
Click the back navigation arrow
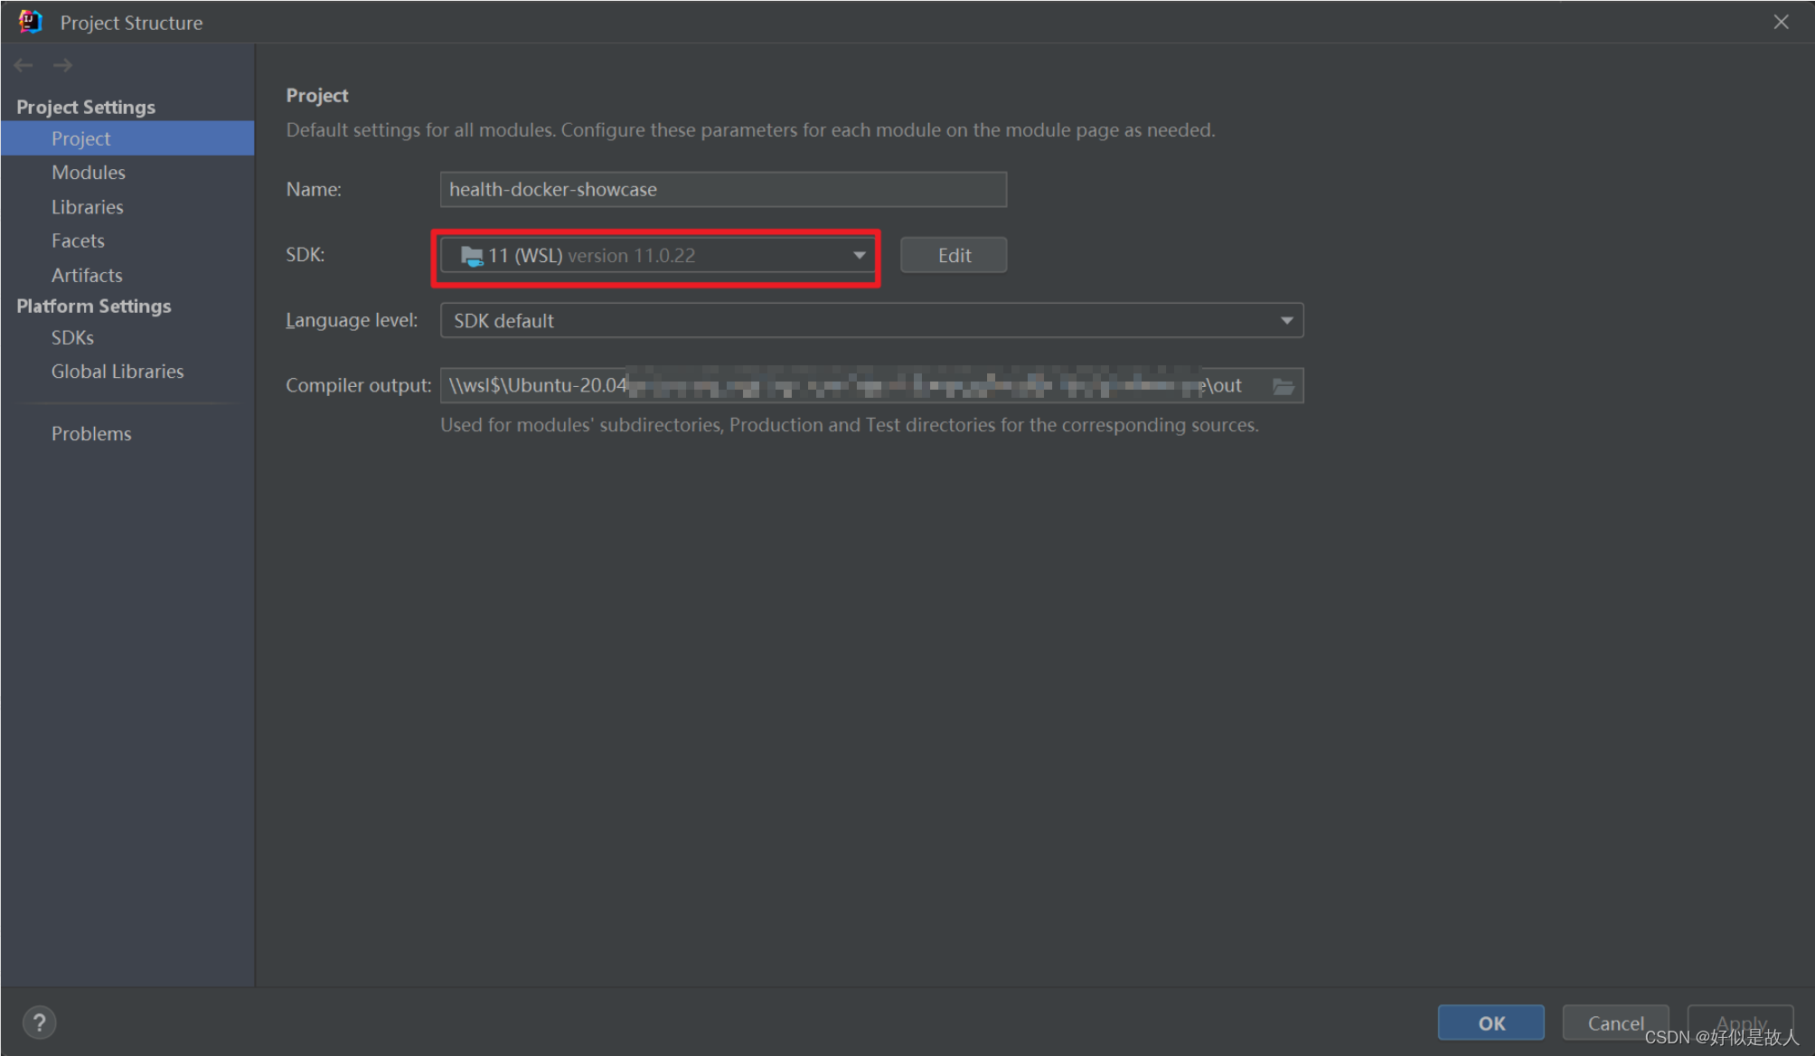(23, 64)
